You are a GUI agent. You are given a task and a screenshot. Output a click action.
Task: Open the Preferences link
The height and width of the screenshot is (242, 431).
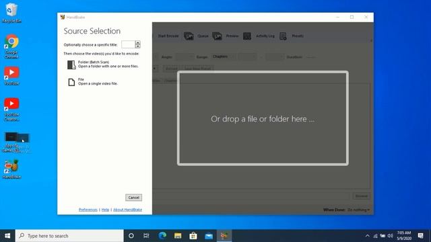tap(88, 210)
